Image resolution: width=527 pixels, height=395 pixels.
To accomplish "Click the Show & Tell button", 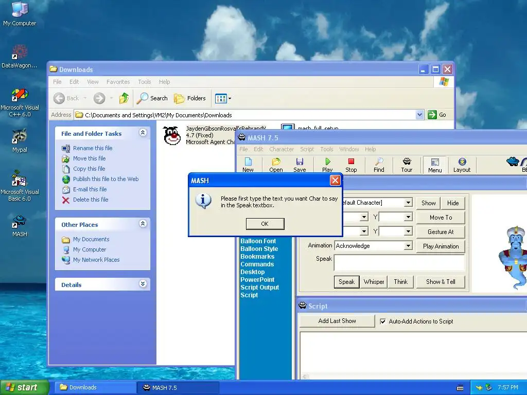I will pyautogui.click(x=441, y=282).
